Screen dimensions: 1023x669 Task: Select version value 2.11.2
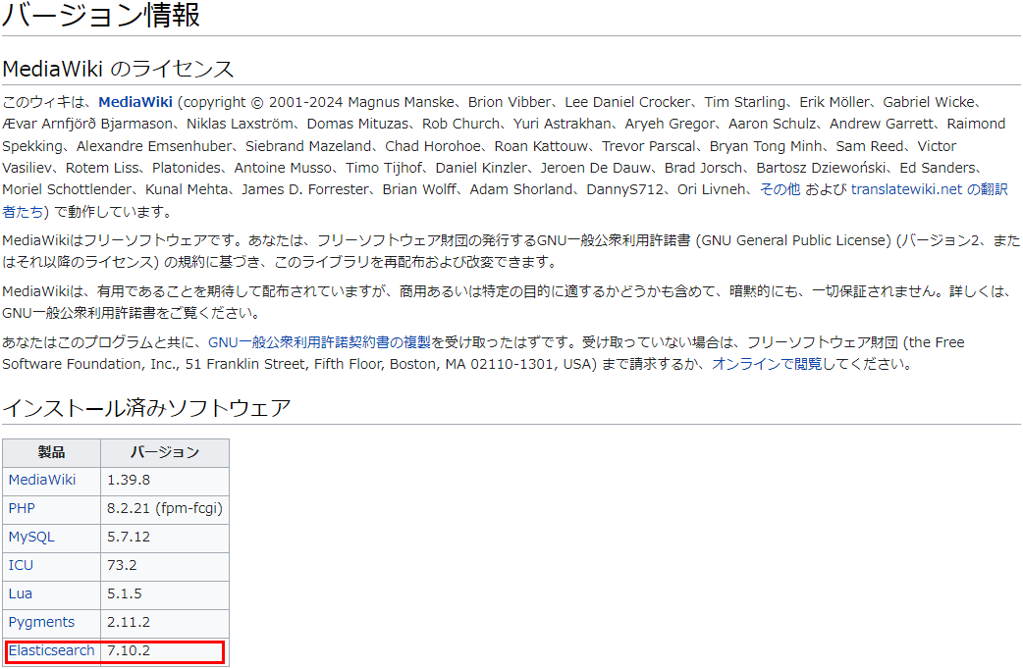[129, 622]
